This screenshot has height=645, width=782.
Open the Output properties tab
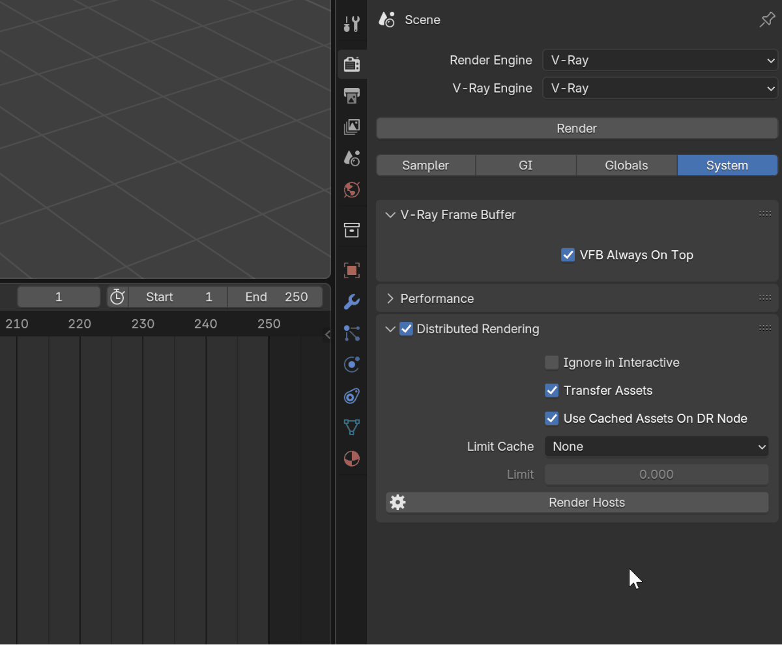point(351,95)
